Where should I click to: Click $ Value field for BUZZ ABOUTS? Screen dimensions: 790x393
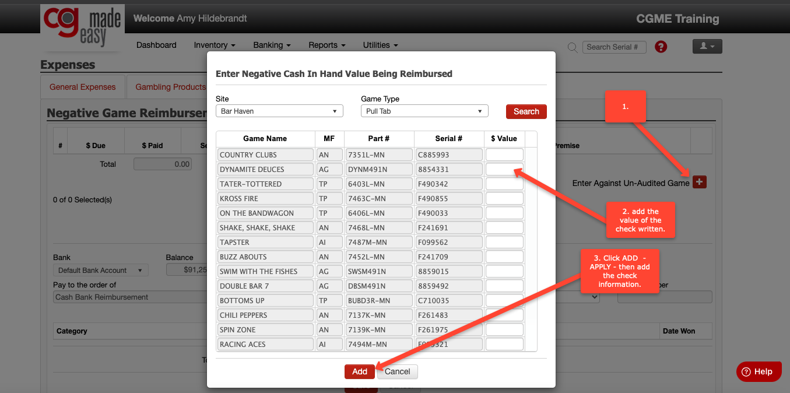point(505,257)
